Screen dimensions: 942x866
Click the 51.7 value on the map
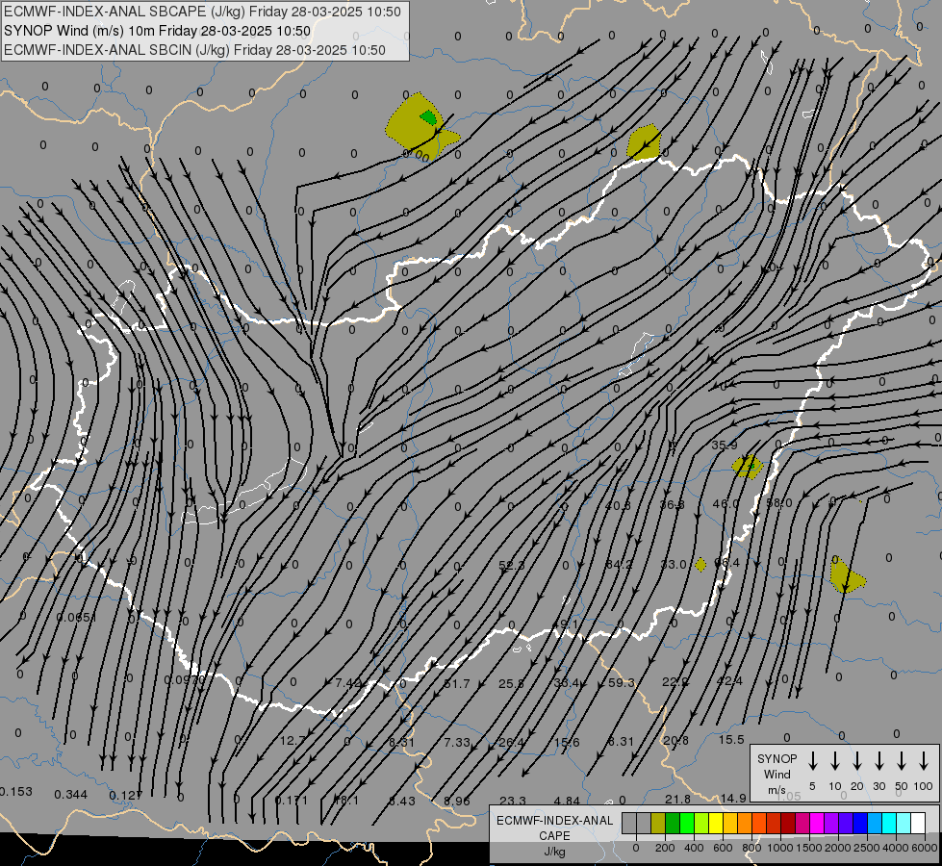(457, 684)
